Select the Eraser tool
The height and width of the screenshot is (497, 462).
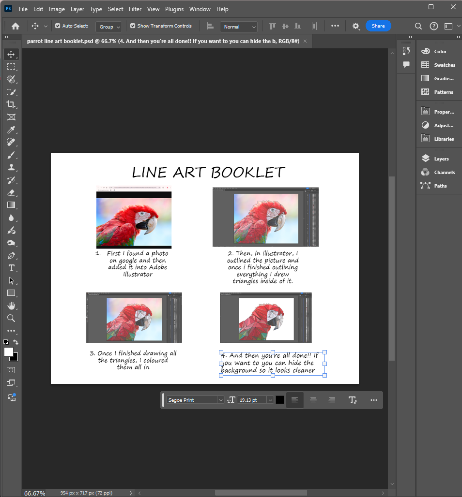click(x=11, y=192)
